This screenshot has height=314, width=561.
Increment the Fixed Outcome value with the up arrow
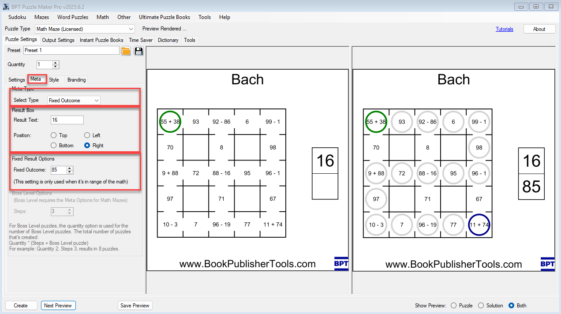click(69, 168)
